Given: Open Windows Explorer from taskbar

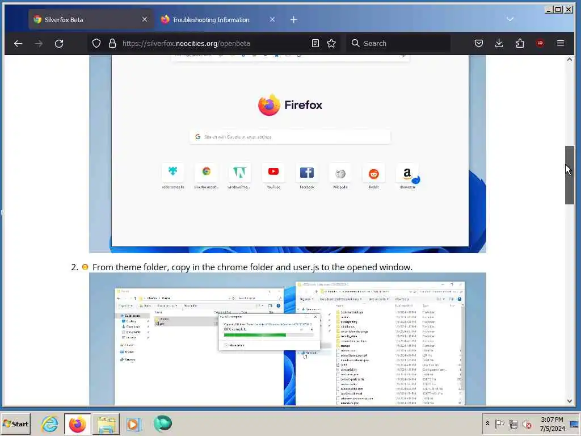Looking at the screenshot, I should tap(106, 424).
